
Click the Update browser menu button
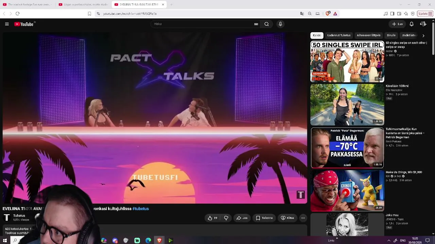click(425, 14)
